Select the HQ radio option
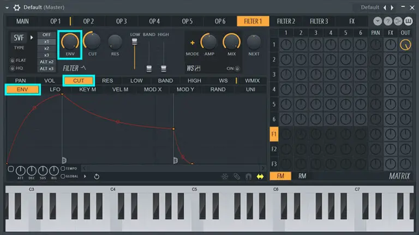 (x=14, y=68)
